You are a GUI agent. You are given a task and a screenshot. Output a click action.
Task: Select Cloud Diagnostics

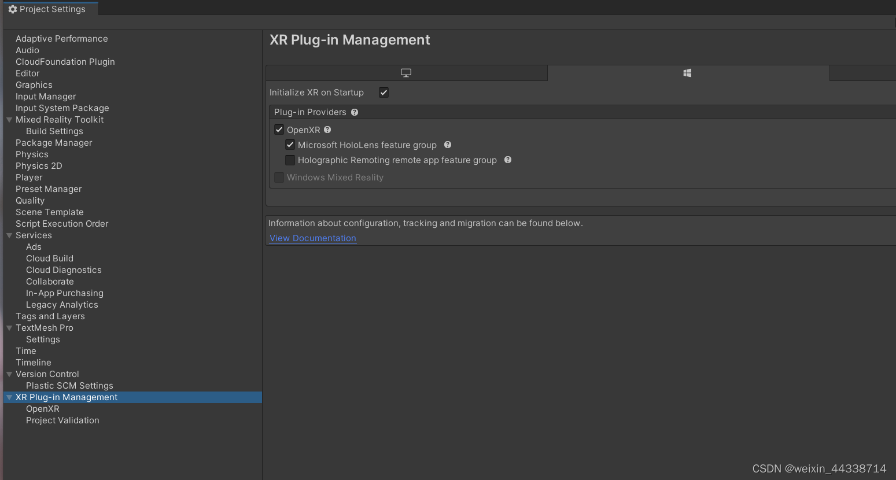click(64, 270)
